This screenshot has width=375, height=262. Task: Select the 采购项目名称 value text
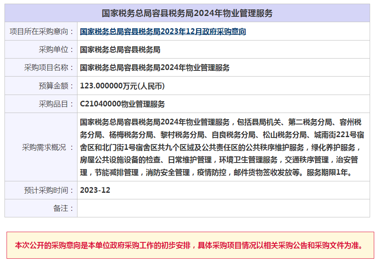click(155, 68)
